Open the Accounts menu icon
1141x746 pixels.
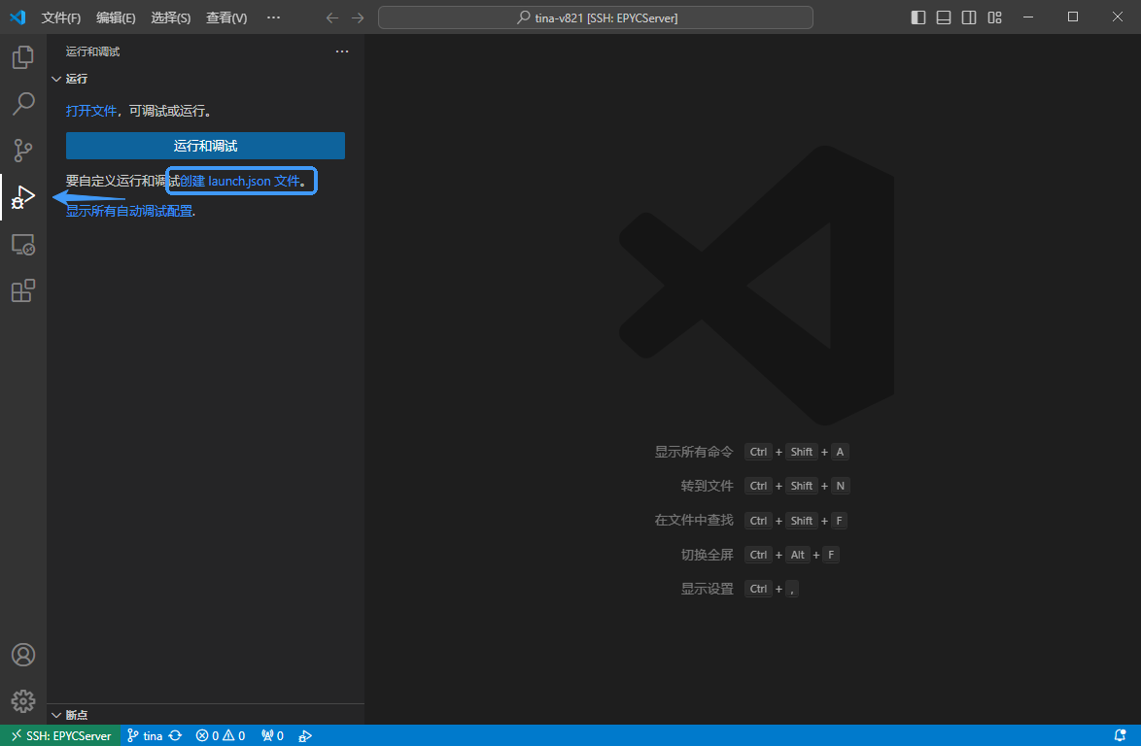point(23,655)
